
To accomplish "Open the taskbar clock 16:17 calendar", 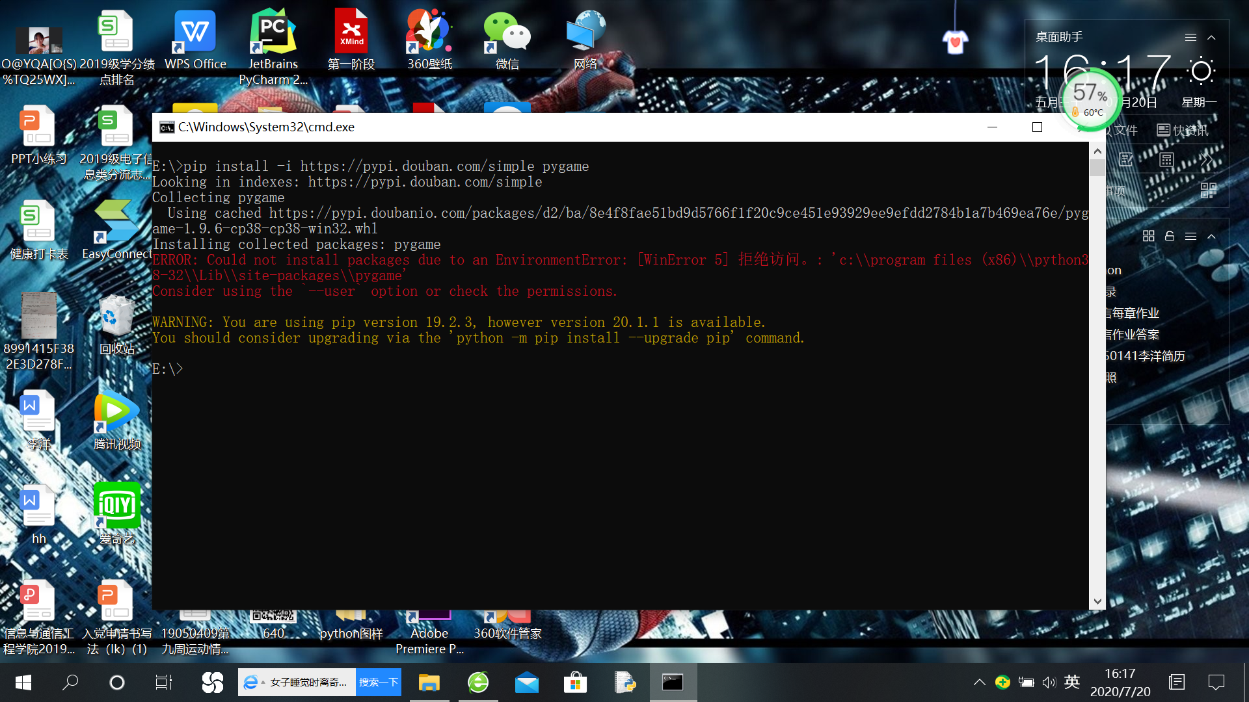I will coord(1120,682).
